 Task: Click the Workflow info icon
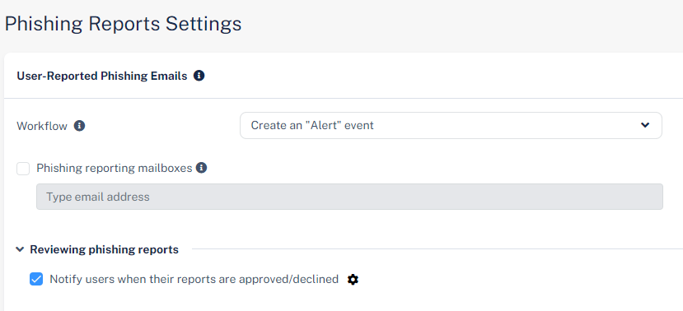[79, 126]
